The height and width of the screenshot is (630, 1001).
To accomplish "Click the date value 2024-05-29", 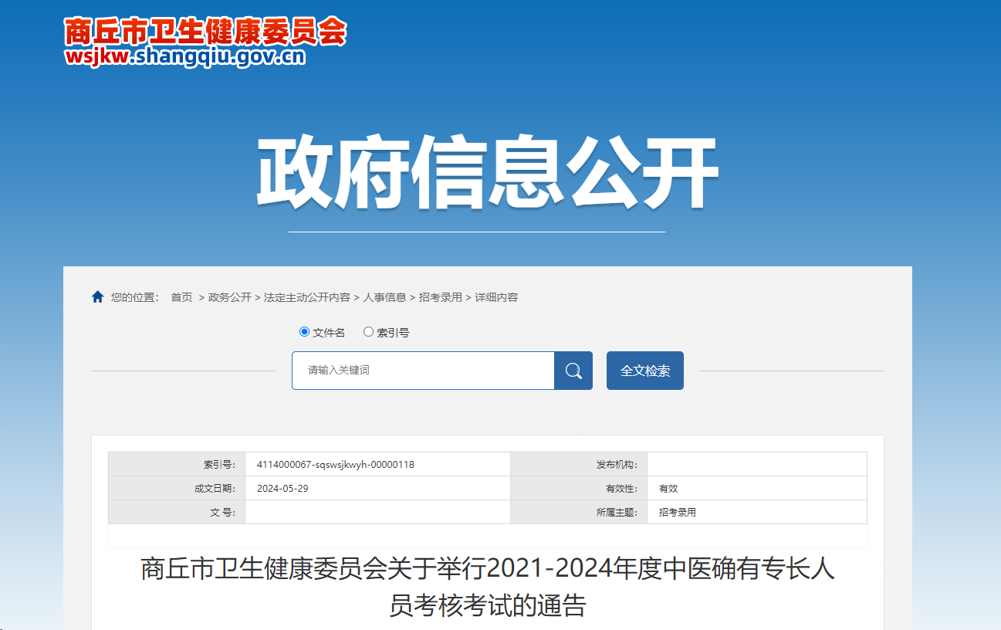I will (x=282, y=489).
